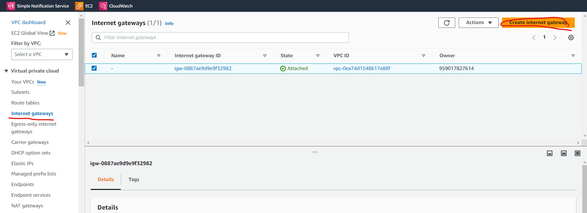This screenshot has height=213, width=587.
Task: Toggle the select-all header checkbox
Action: tap(94, 55)
